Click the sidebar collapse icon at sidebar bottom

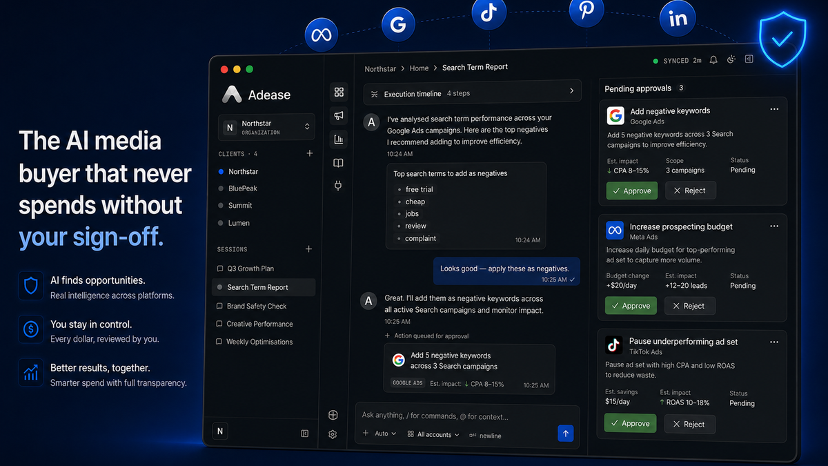305,434
